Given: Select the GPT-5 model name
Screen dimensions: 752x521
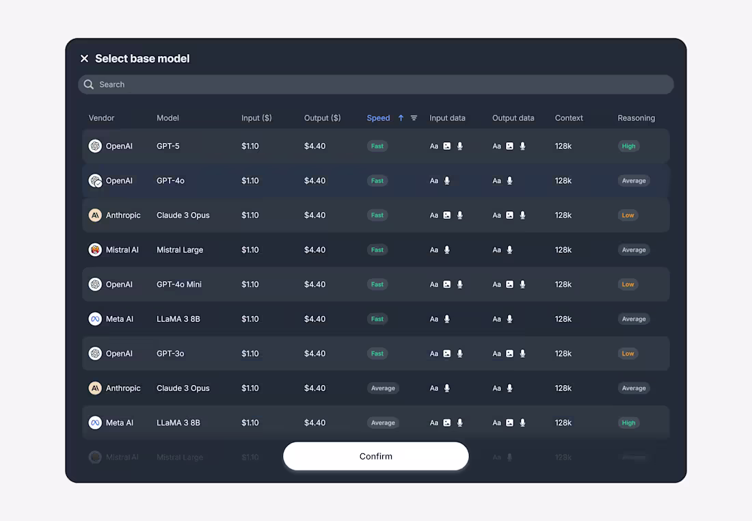Looking at the screenshot, I should [168, 146].
